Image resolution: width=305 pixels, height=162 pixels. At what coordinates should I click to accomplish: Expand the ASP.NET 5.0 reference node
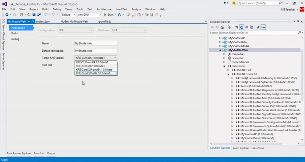228,70
